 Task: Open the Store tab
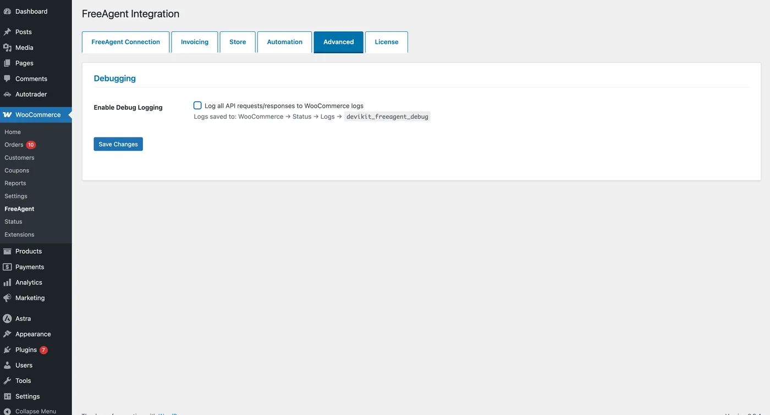coord(238,42)
